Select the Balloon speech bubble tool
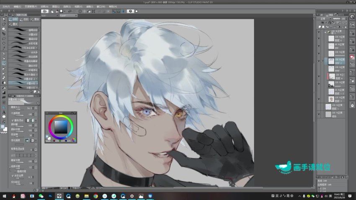356x200 pixels. click(x=4, y=117)
